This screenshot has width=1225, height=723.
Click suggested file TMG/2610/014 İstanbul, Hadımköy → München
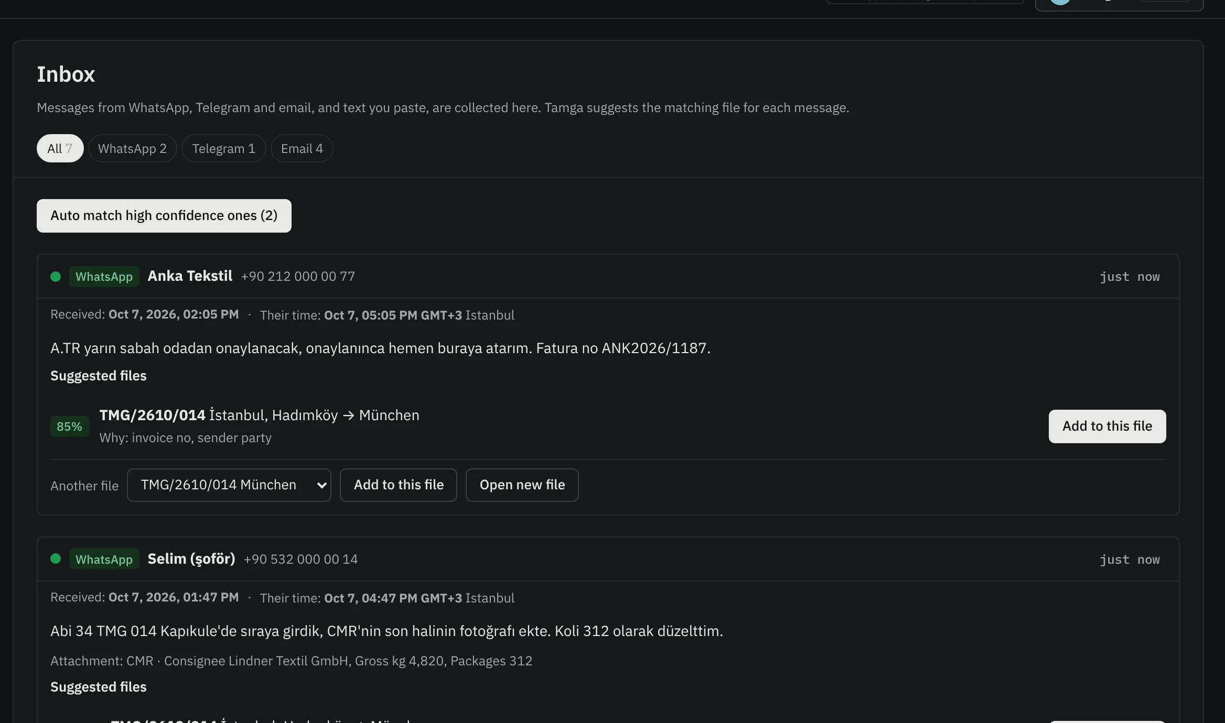pos(260,415)
